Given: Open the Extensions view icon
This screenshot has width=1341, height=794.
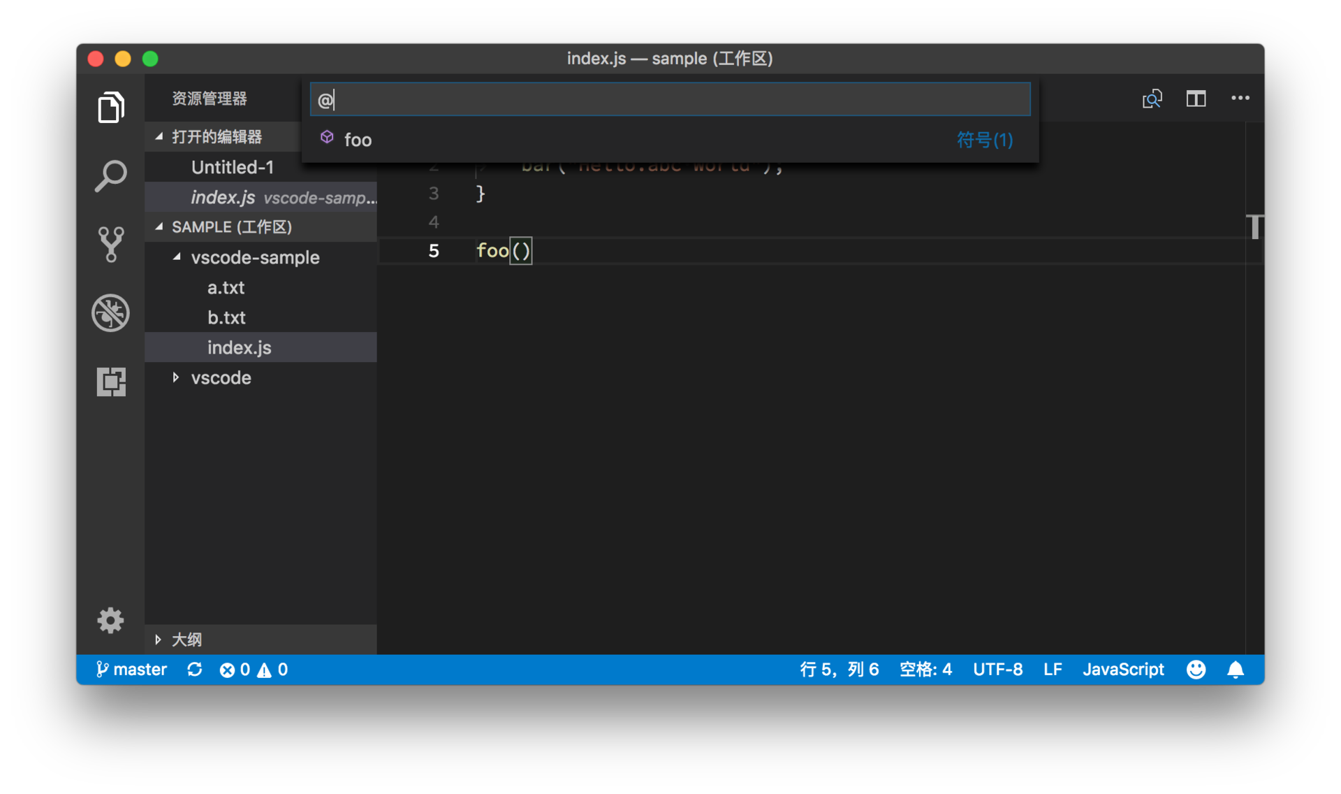Looking at the screenshot, I should click(110, 382).
